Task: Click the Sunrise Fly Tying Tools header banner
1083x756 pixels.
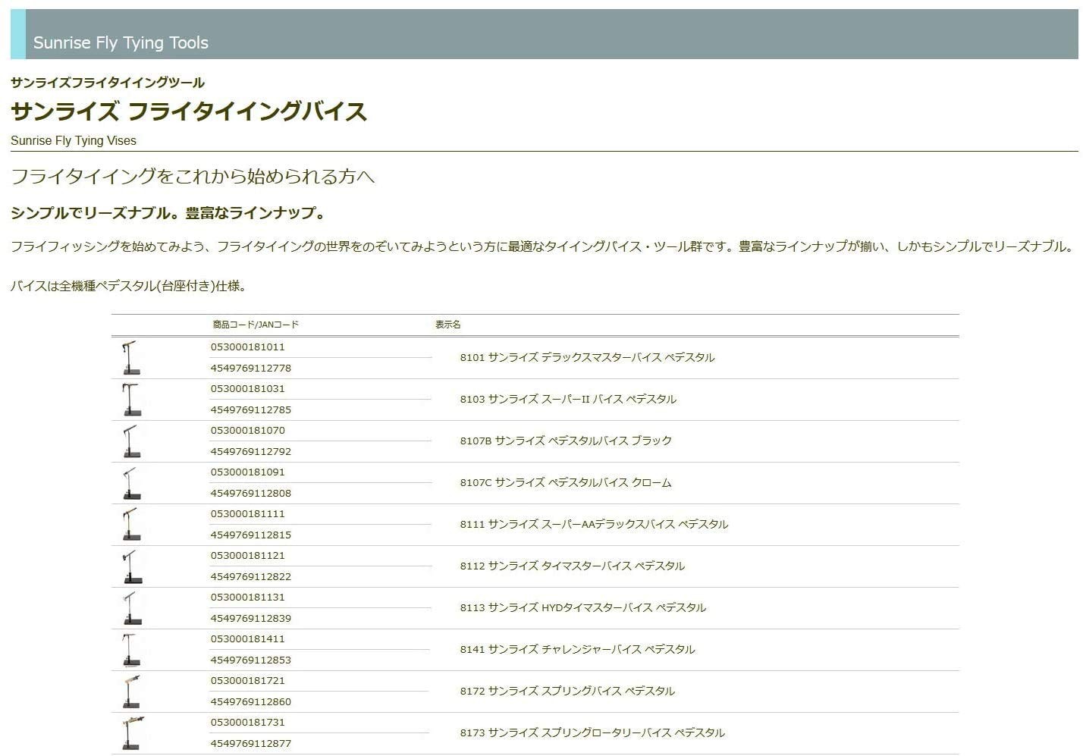Action: (544, 34)
